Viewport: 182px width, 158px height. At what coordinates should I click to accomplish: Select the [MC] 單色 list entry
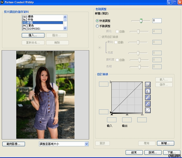click(42, 26)
